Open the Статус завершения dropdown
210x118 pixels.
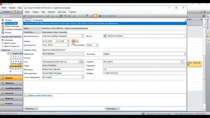pos(83,77)
